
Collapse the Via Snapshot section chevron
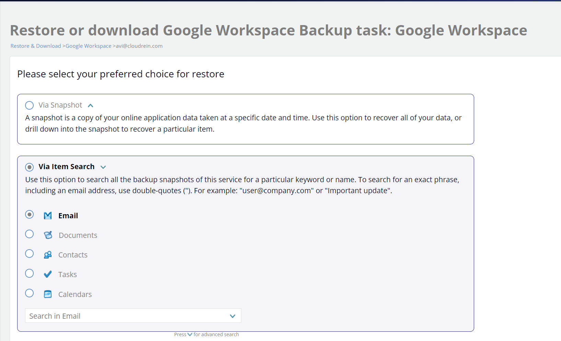click(91, 106)
